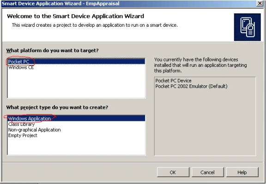Click the Welcome to the Smart Device heading

pos(75,16)
